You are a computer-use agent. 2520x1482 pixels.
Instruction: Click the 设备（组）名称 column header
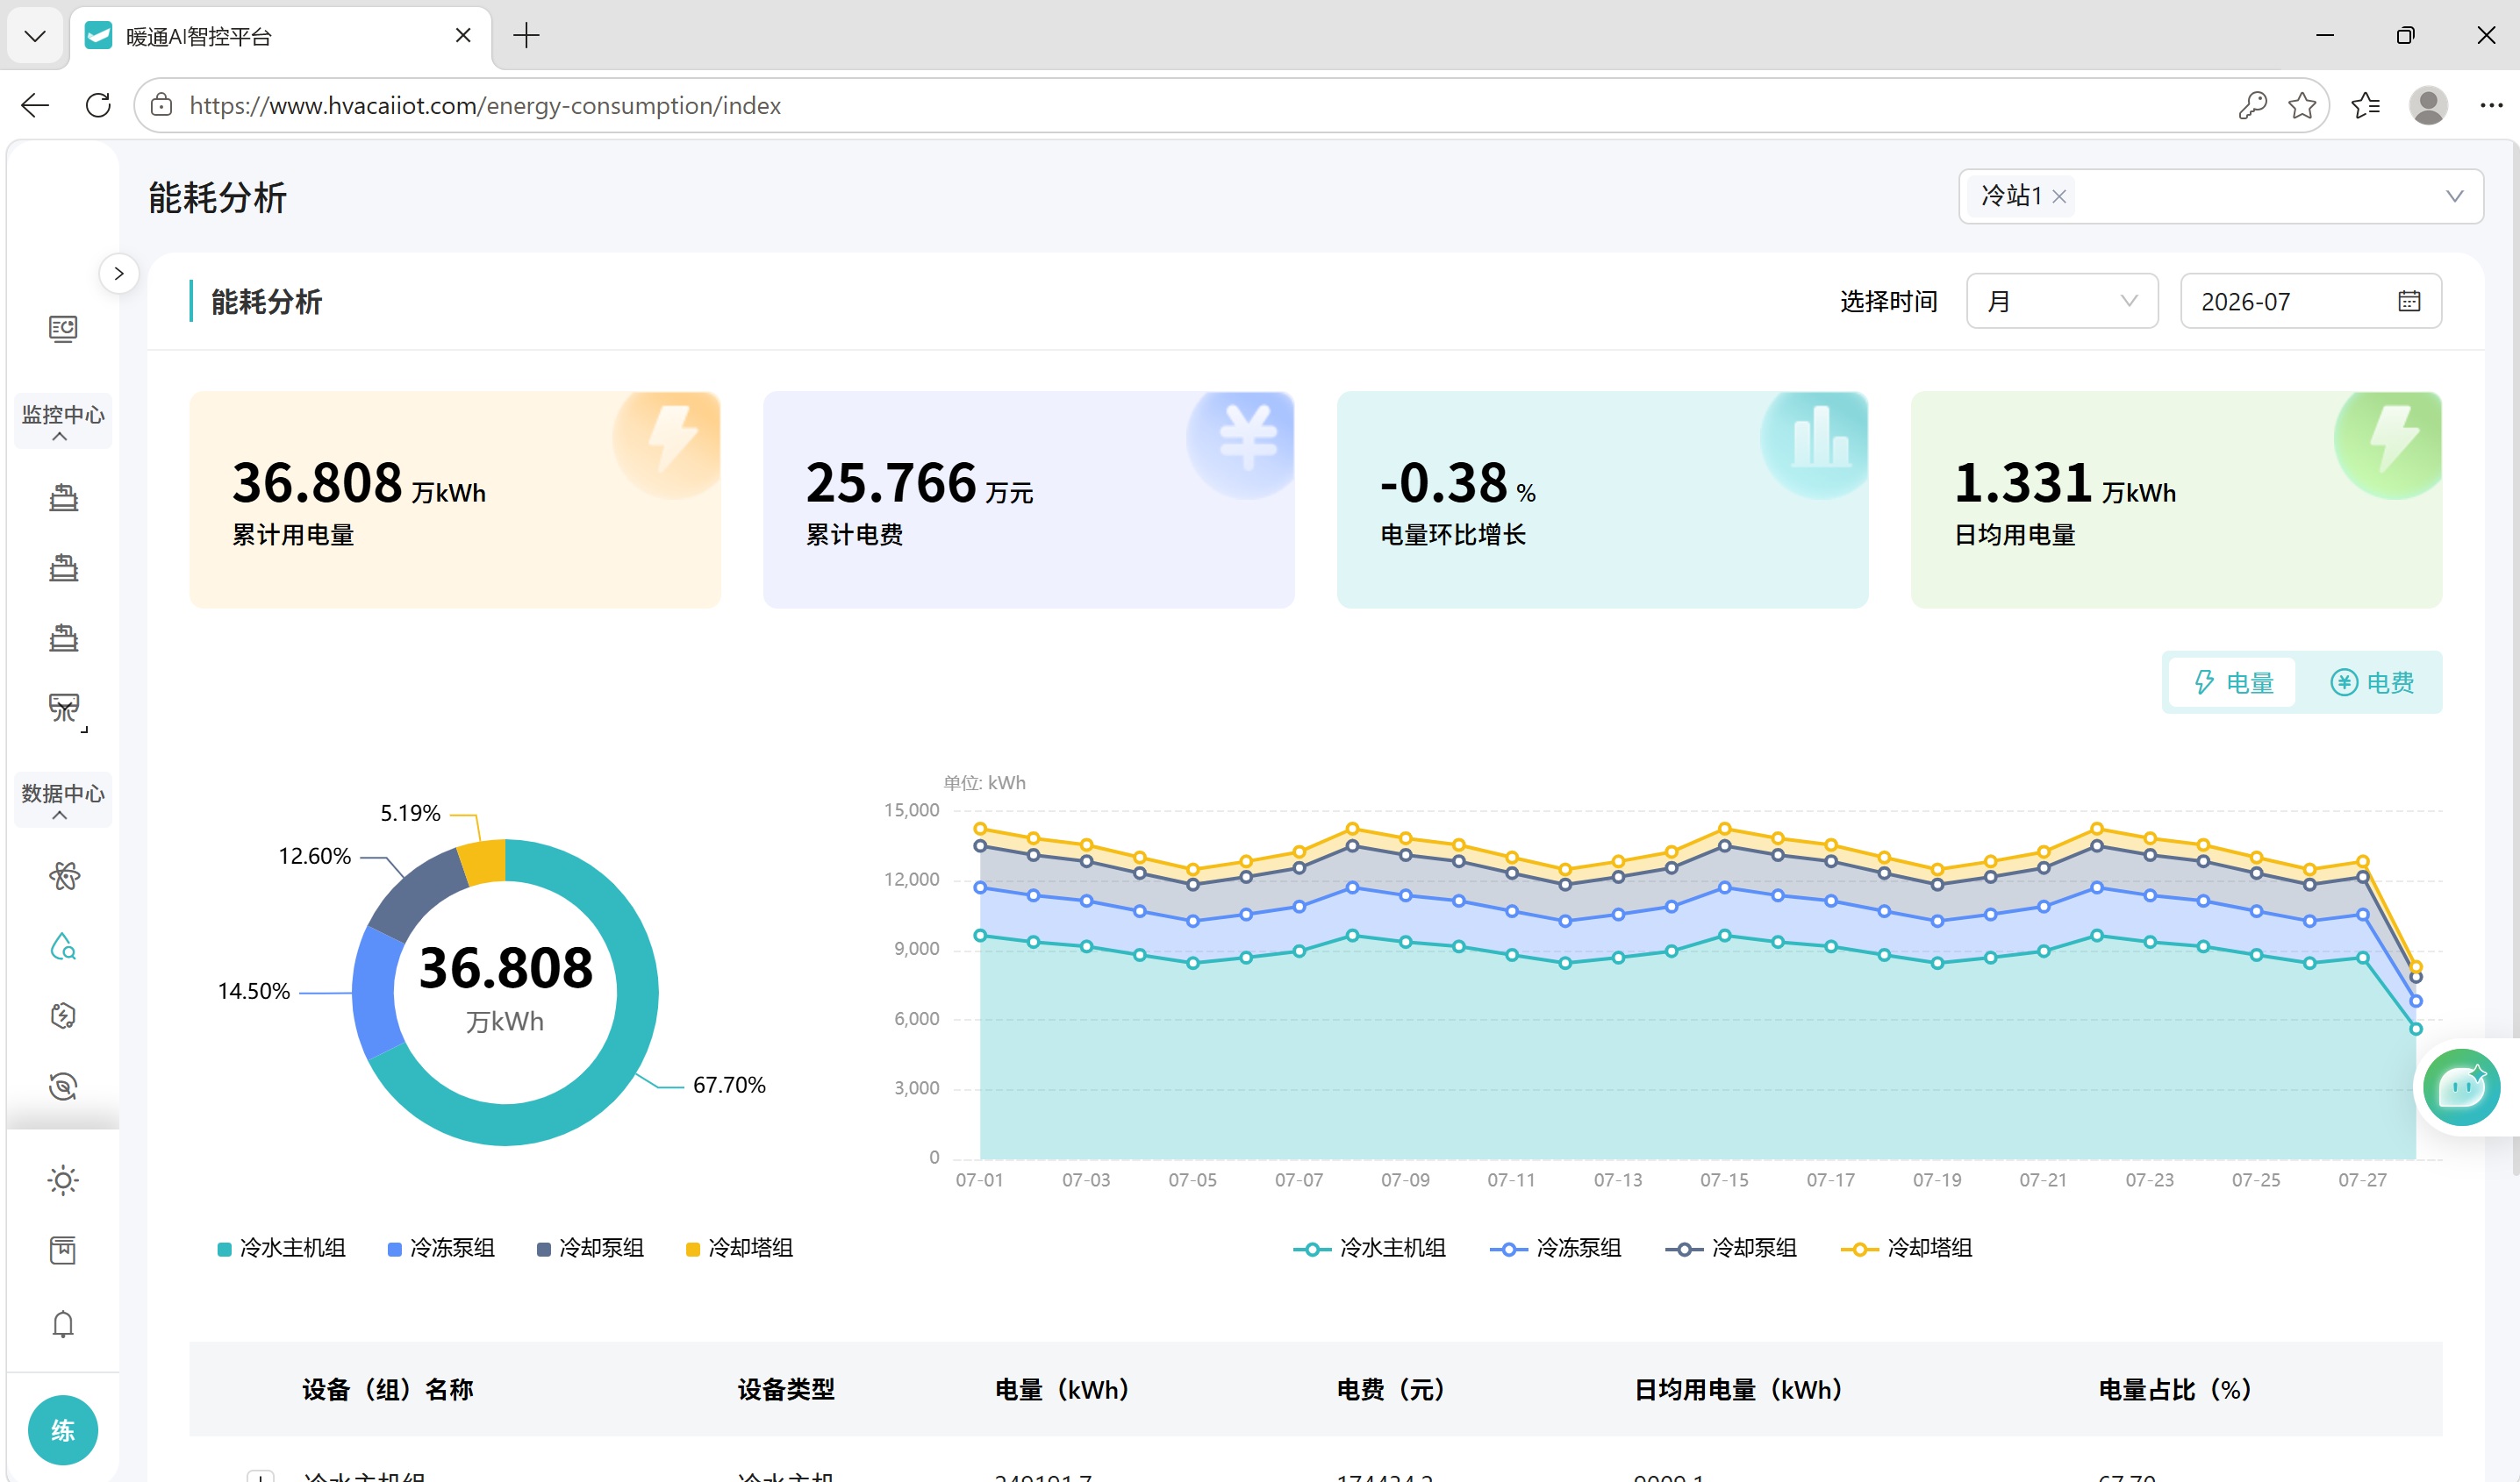[x=387, y=1389]
